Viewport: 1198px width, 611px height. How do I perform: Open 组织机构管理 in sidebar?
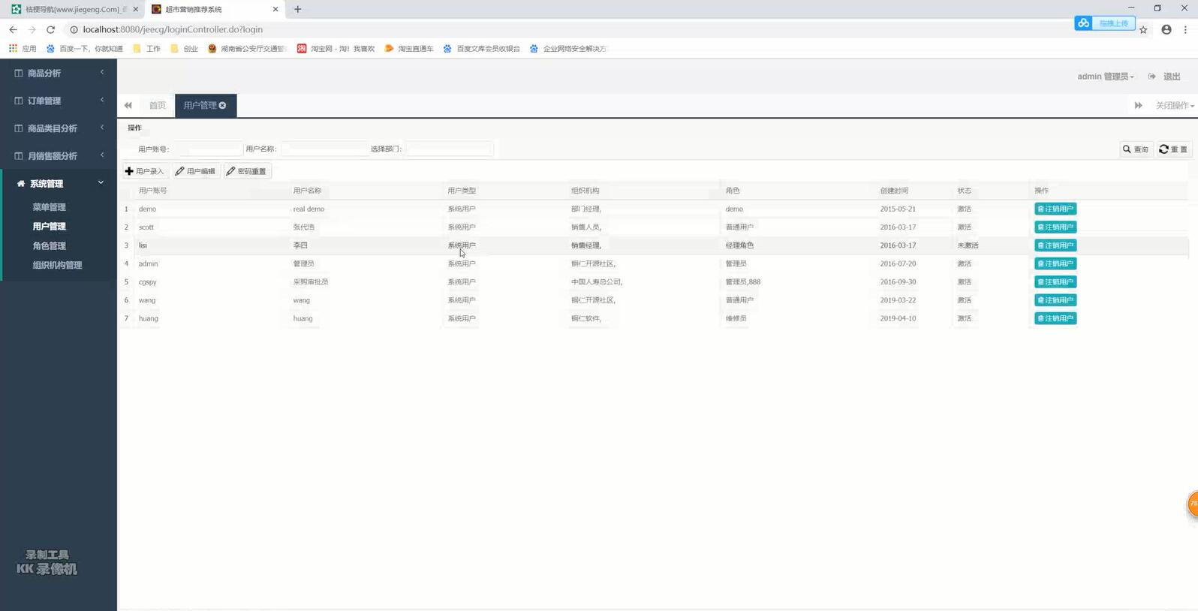(57, 266)
